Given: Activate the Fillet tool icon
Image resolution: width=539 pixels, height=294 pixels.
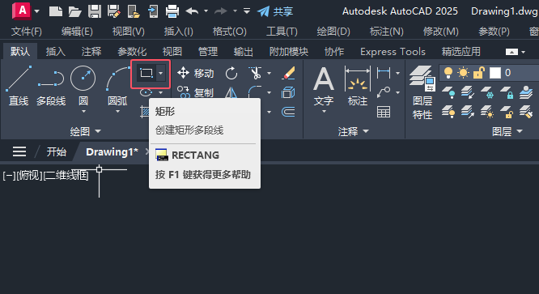Looking at the screenshot, I should 256,92.
